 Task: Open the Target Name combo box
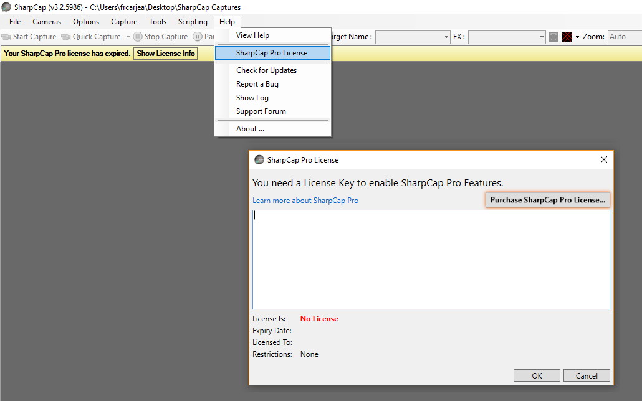tap(413, 37)
